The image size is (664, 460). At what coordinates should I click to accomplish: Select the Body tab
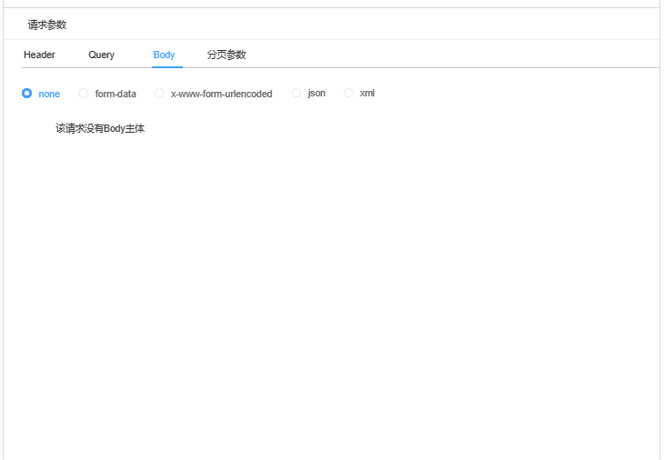coord(164,55)
